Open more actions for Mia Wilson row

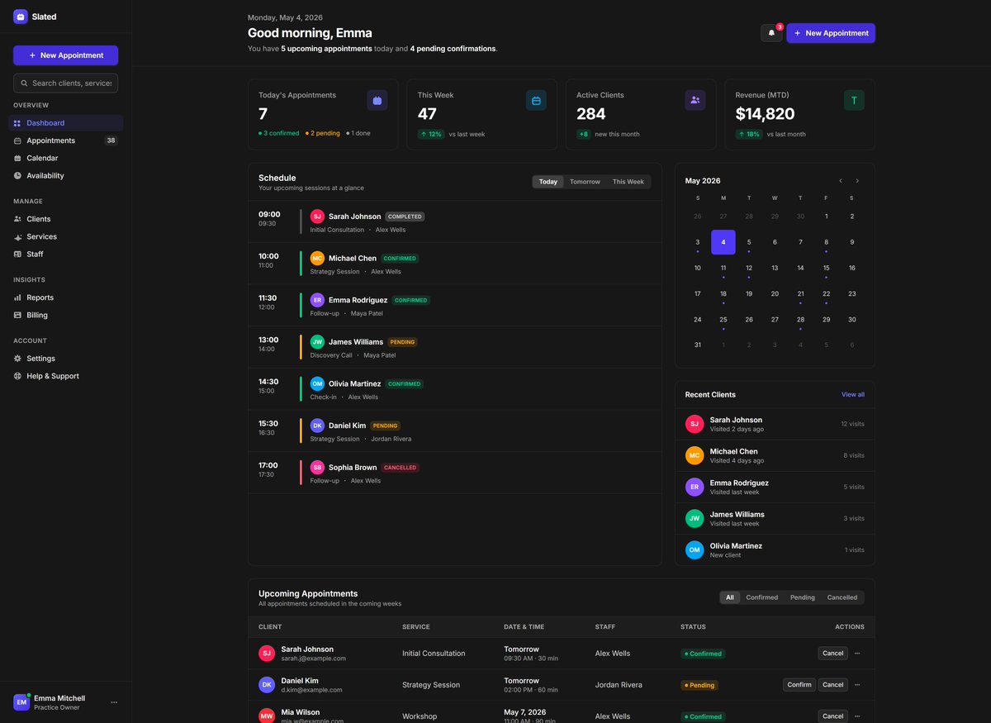(857, 716)
